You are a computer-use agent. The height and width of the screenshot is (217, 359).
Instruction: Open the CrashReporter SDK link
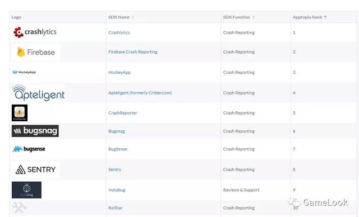tap(123, 113)
